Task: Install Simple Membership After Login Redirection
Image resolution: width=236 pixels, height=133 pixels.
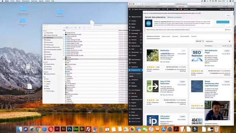Action: point(227,82)
